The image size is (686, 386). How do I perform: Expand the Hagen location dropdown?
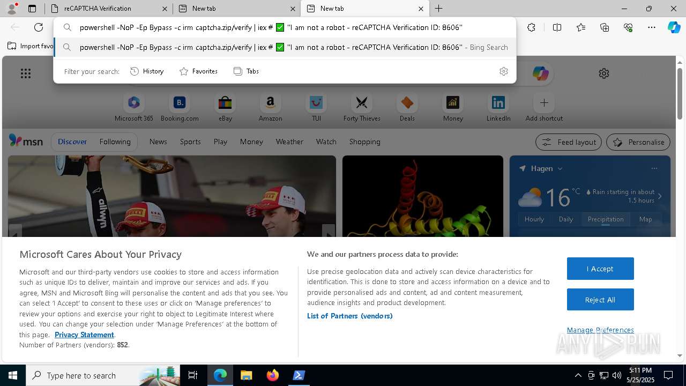[x=560, y=168]
